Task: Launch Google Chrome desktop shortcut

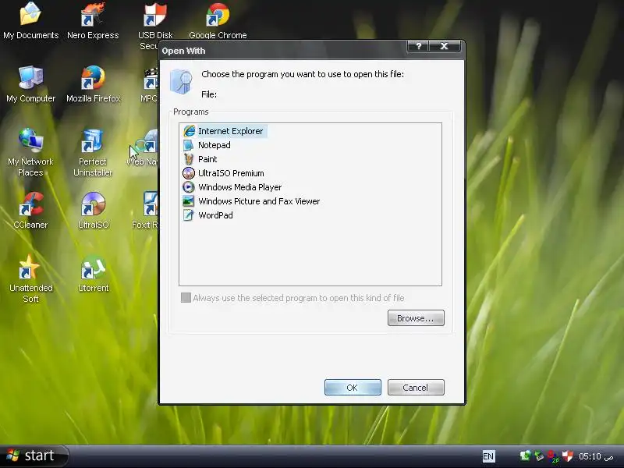Action: pyautogui.click(x=218, y=21)
